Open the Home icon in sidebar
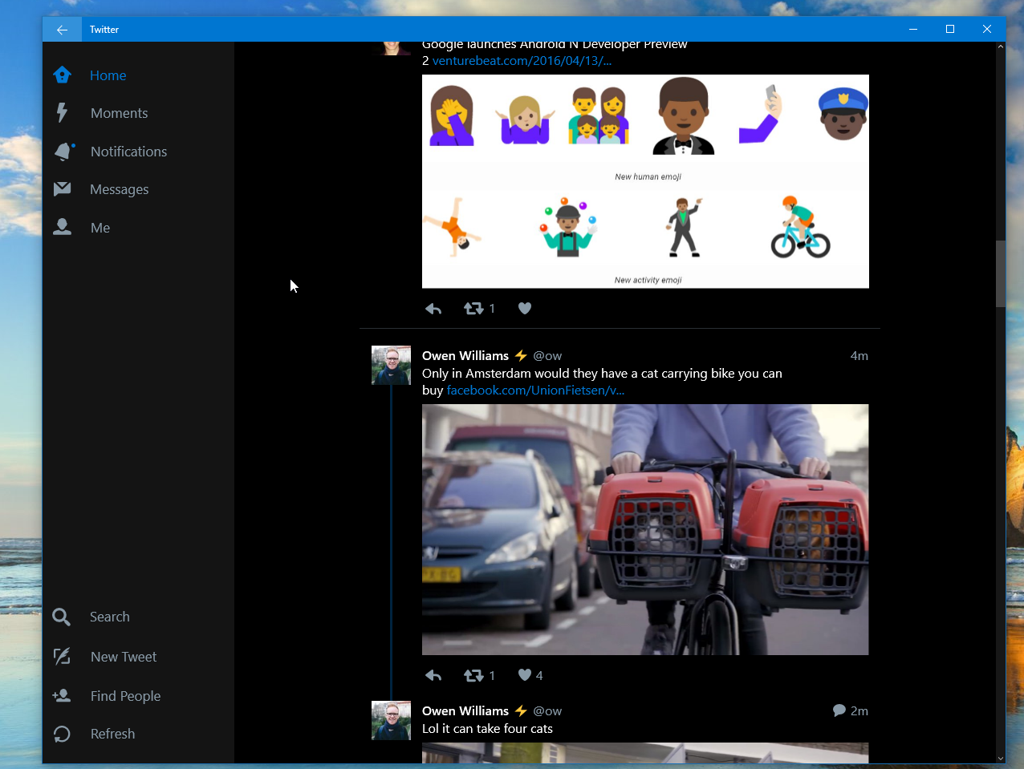1024x769 pixels. pyautogui.click(x=62, y=75)
